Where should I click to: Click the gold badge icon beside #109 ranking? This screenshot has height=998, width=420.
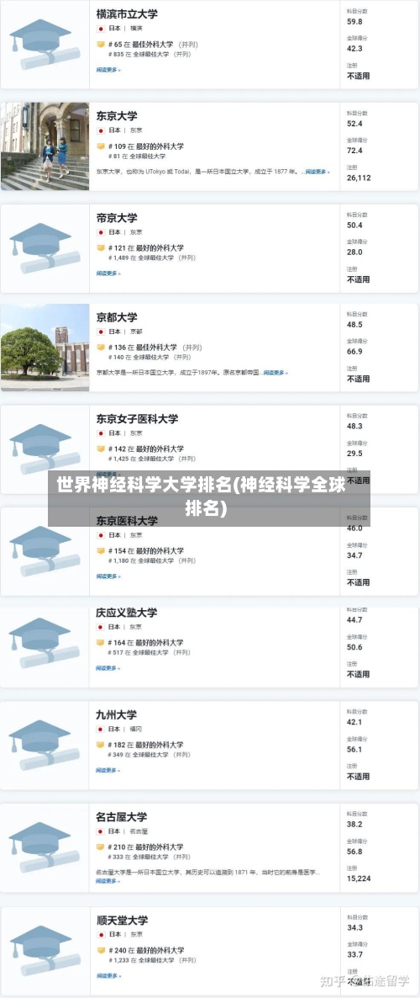101,146
